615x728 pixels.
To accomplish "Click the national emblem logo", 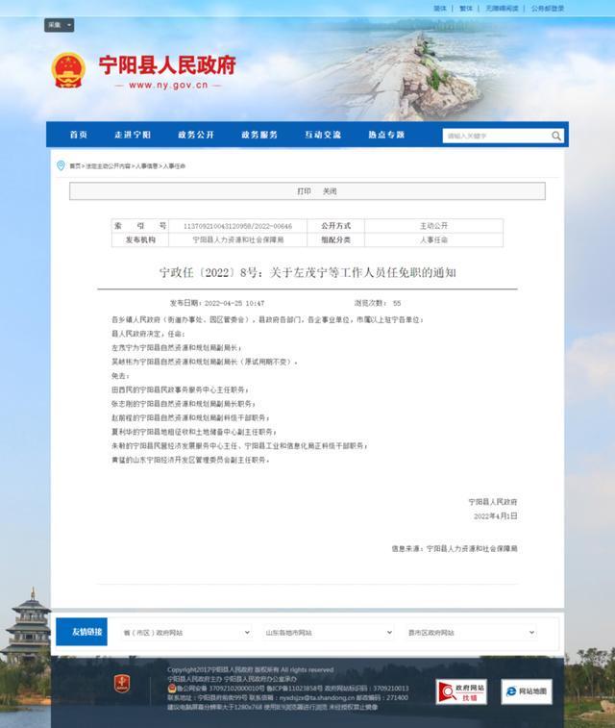I will 68,70.
